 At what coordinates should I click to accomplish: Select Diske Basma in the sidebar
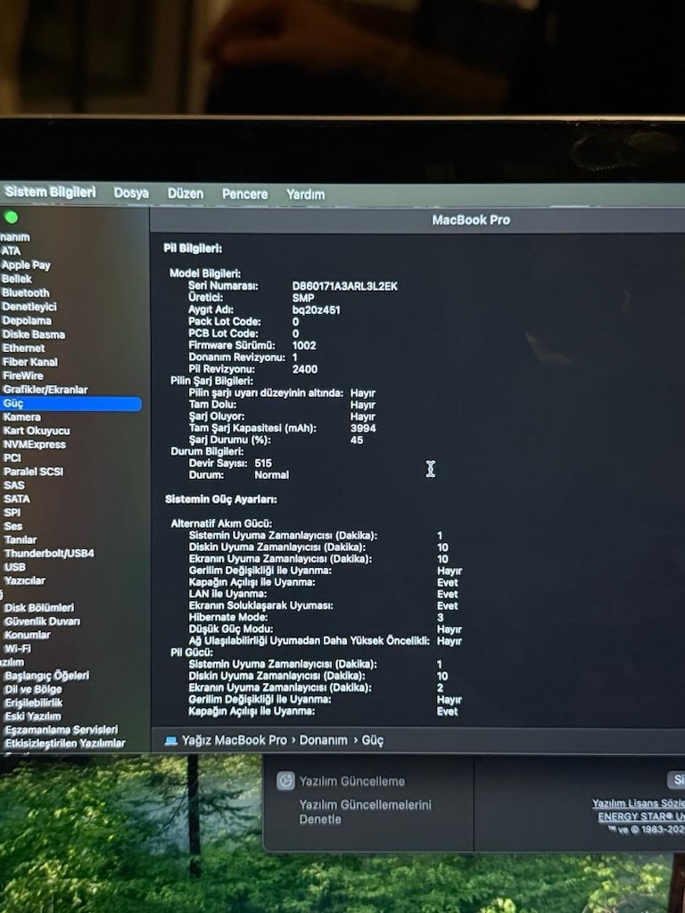pos(33,334)
